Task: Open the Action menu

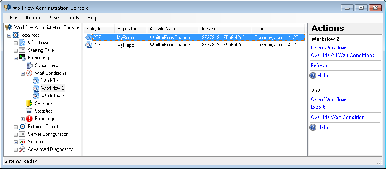Action: coord(33,18)
